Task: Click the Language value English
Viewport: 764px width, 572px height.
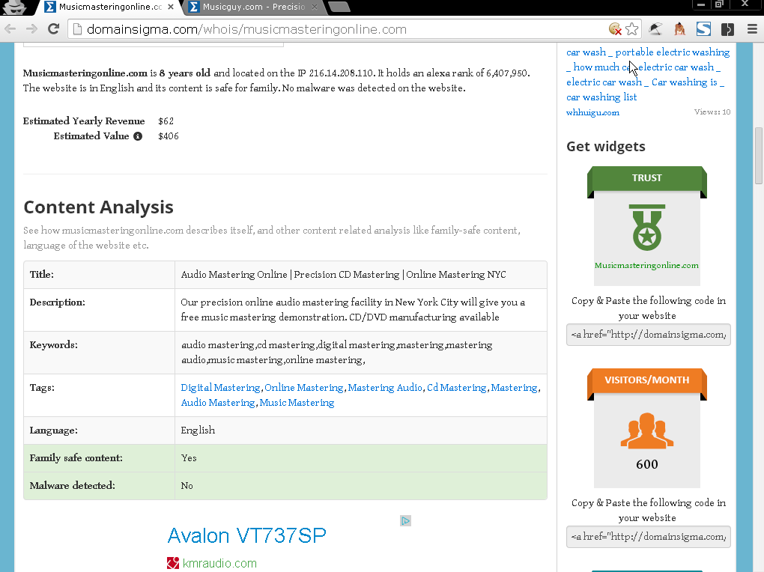Action: [198, 430]
